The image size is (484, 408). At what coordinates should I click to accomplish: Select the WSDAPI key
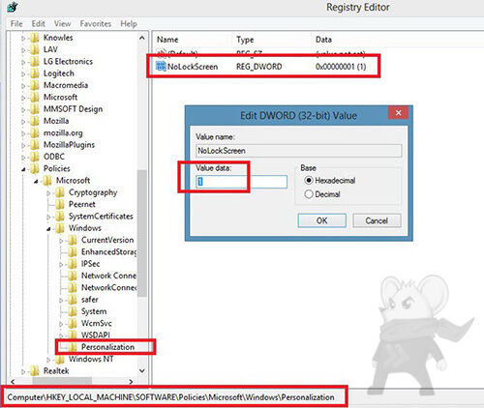(x=96, y=335)
